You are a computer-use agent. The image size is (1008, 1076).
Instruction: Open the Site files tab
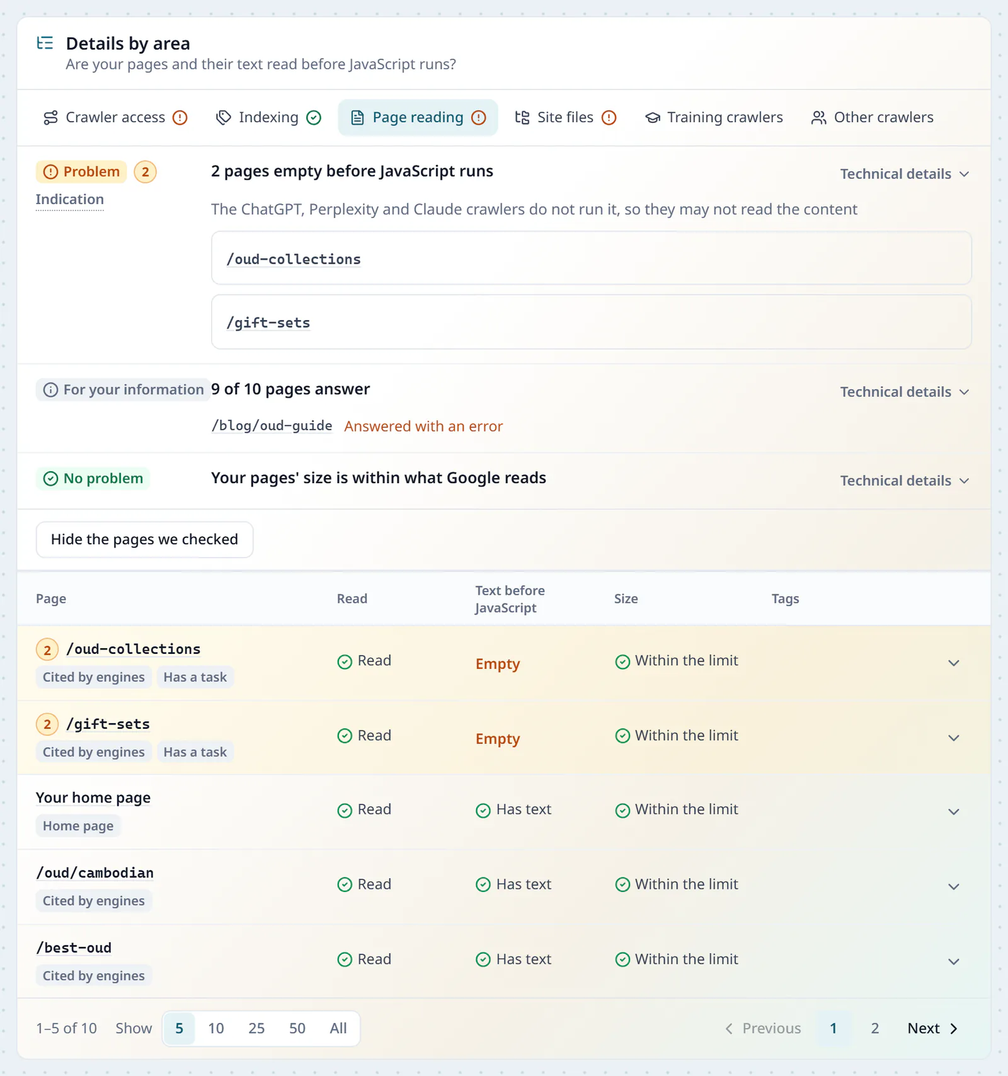coord(565,118)
